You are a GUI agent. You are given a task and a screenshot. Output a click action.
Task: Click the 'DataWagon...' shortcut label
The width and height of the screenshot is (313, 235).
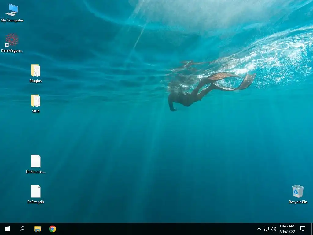pyautogui.click(x=12, y=50)
